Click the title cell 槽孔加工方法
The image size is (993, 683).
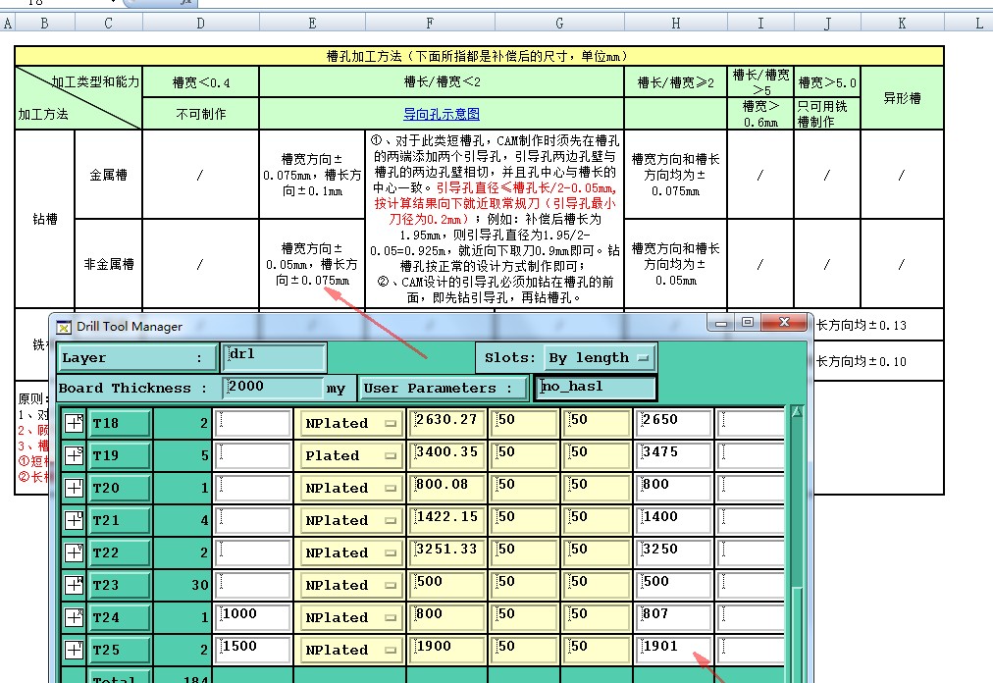click(x=479, y=56)
